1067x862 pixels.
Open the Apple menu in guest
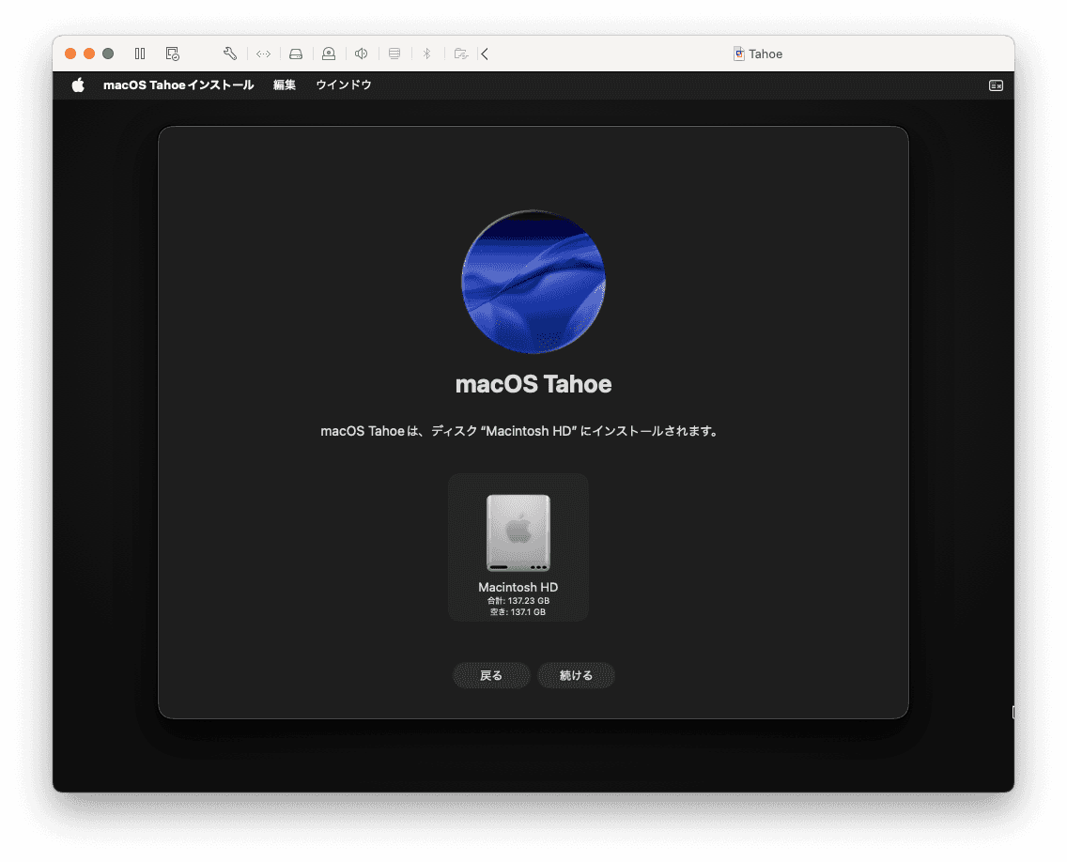78,85
